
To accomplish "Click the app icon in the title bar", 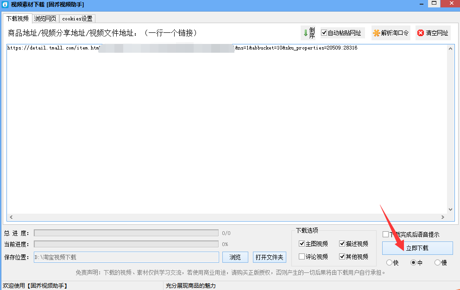I will [x=5, y=5].
